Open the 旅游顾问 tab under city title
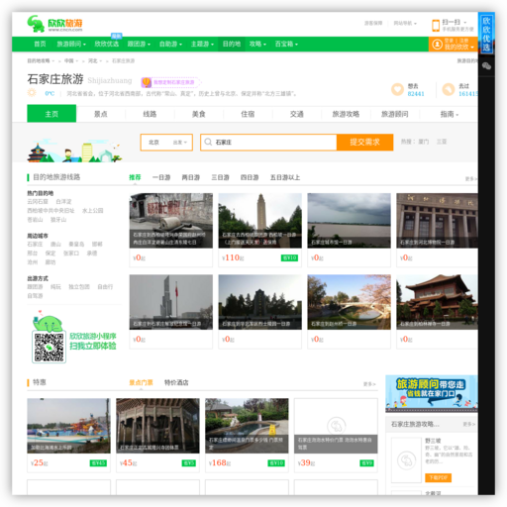 pyautogui.click(x=395, y=114)
